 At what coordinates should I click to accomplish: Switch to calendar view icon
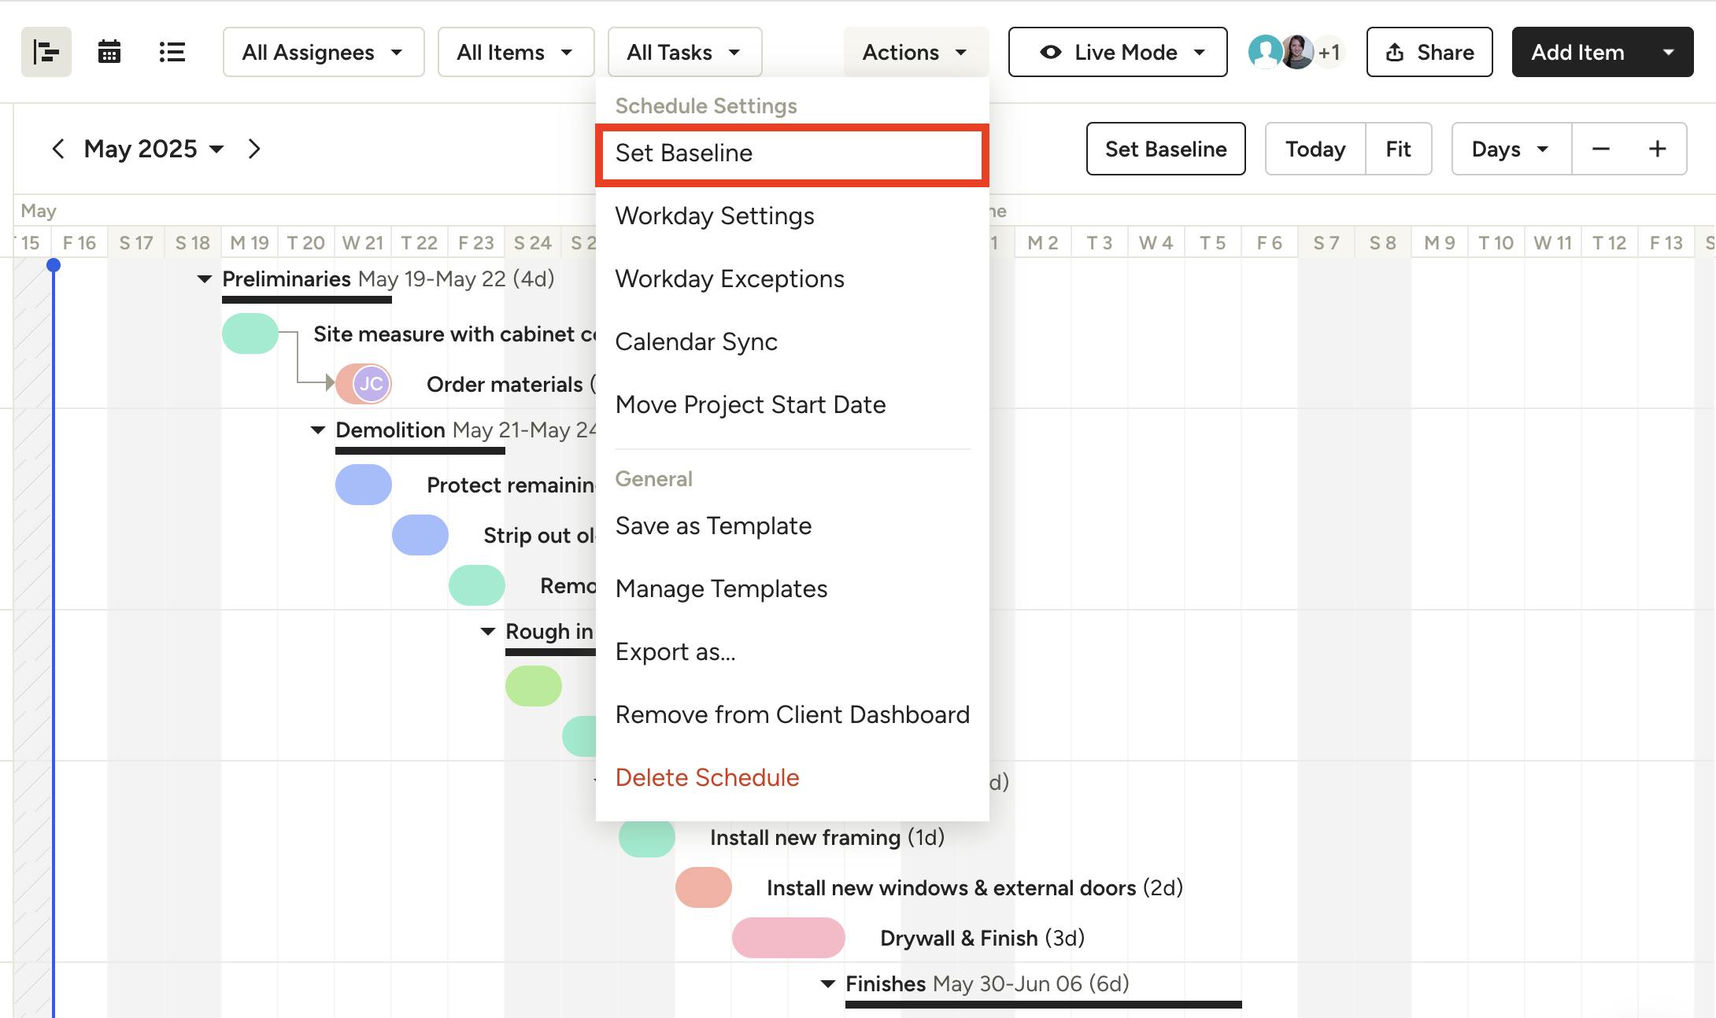click(x=109, y=52)
